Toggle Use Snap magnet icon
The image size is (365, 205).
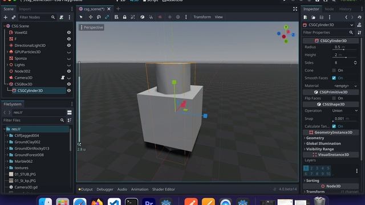coord(151,17)
